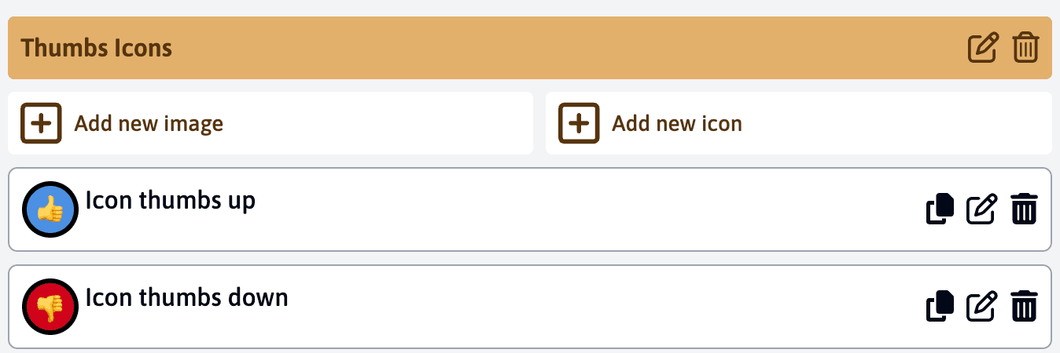Click the Thumbs Icons header title
Image resolution: width=1060 pixels, height=353 pixels.
97,48
